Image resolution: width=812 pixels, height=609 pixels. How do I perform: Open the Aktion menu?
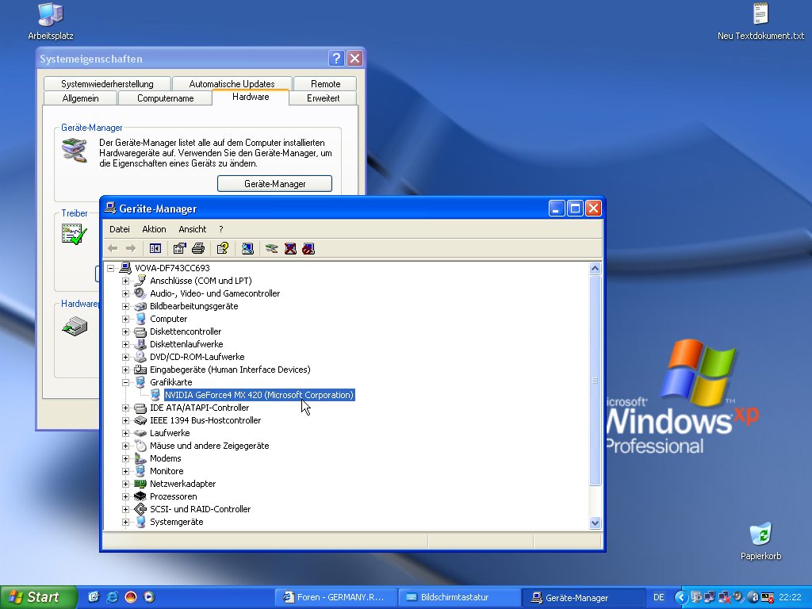point(154,229)
